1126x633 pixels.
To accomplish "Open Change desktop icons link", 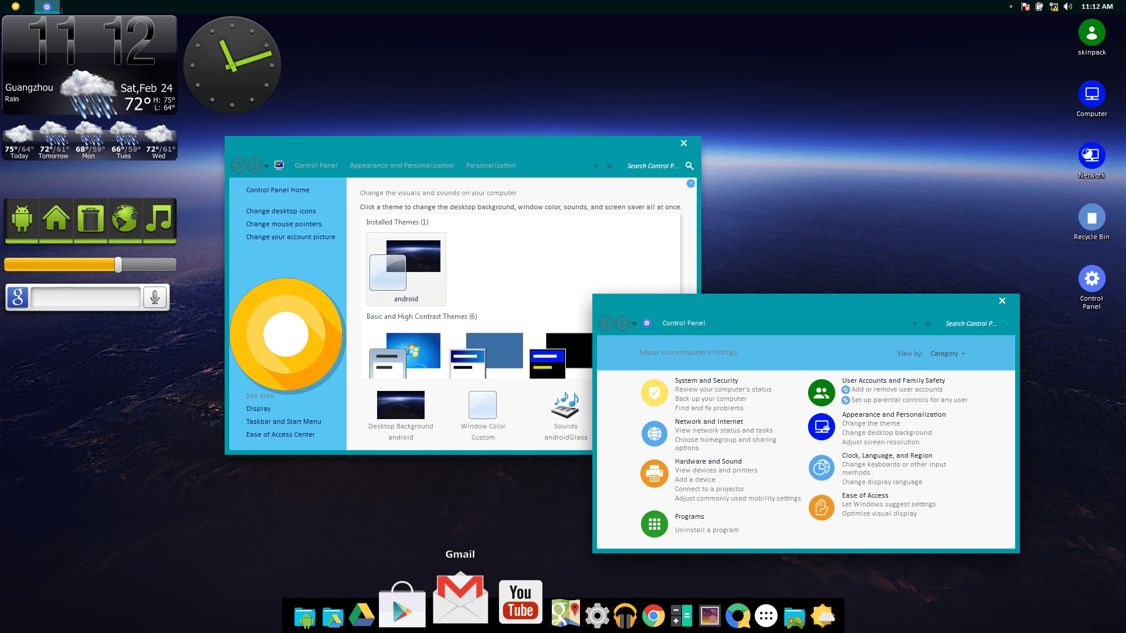I will point(281,211).
